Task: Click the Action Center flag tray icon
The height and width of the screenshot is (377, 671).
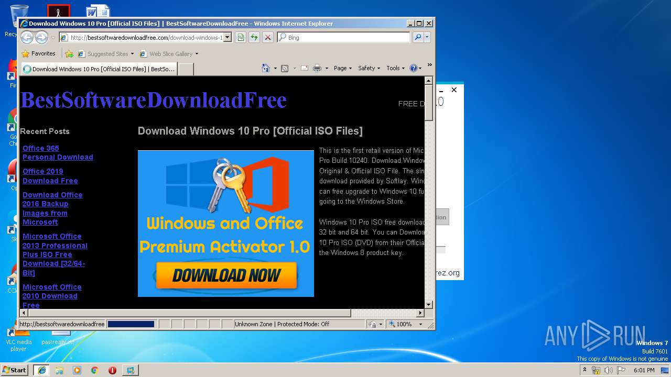Action: tap(621, 370)
